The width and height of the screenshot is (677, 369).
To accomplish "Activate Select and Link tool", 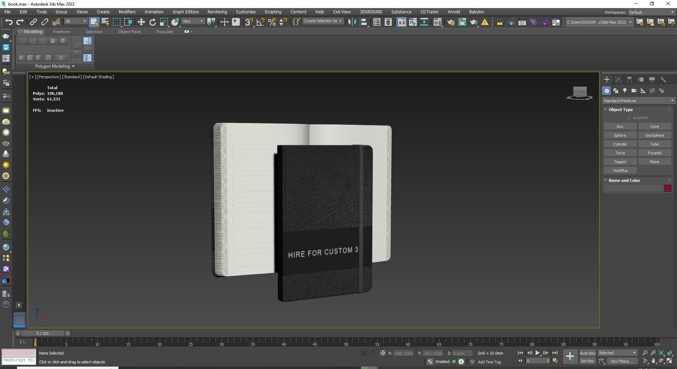I will tap(33, 22).
